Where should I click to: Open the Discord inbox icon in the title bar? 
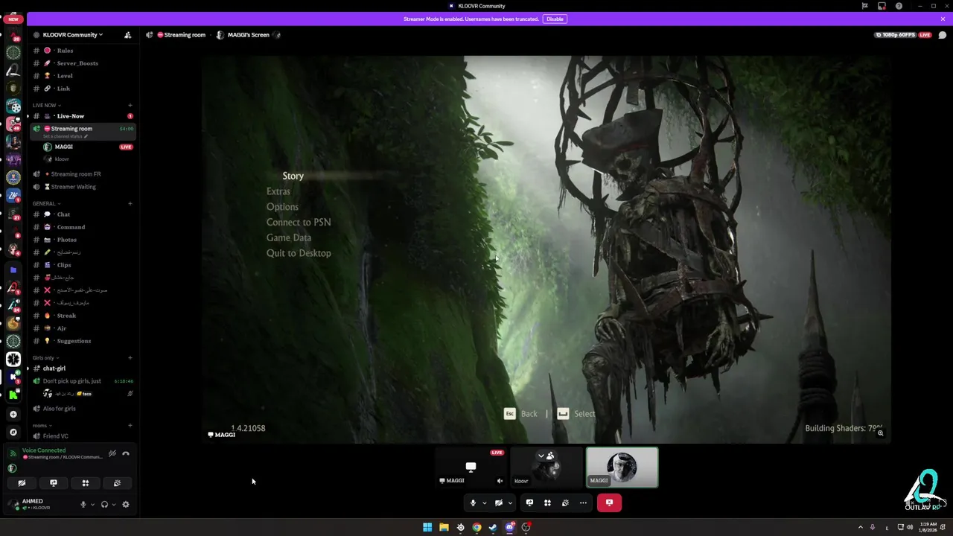pyautogui.click(x=882, y=6)
